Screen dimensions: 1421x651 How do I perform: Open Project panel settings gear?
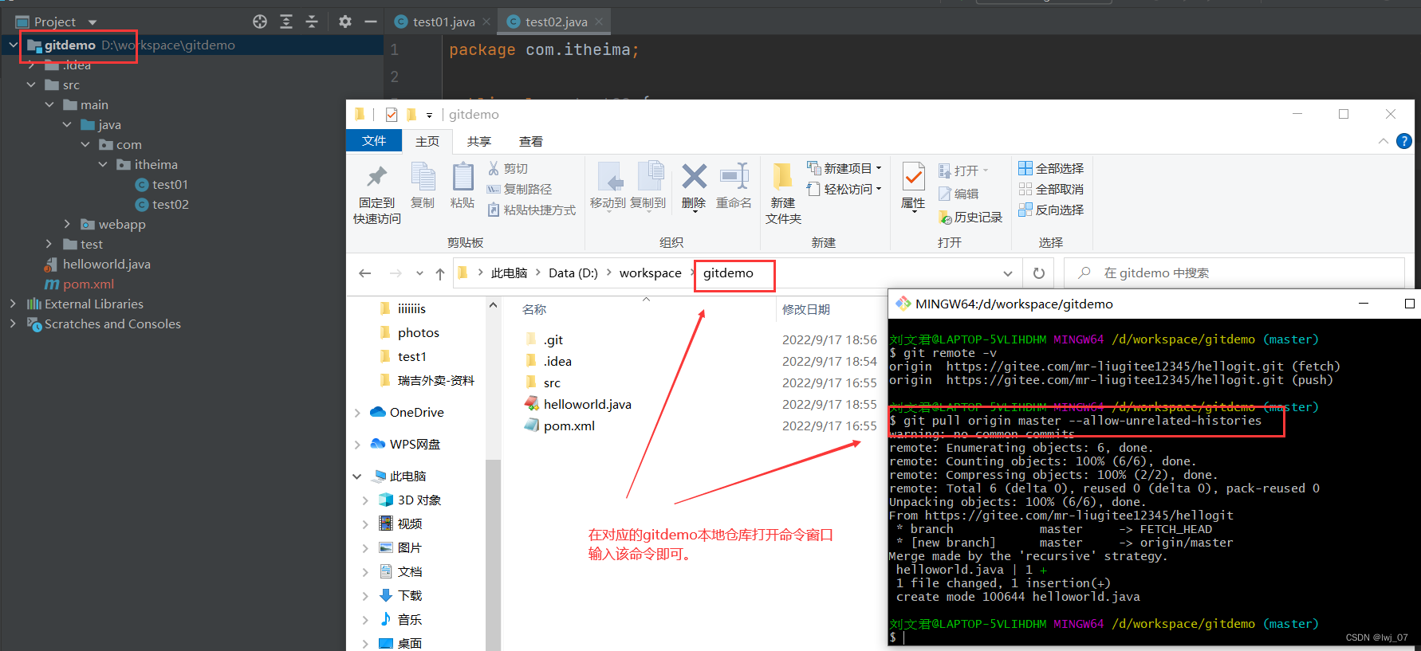tap(344, 22)
